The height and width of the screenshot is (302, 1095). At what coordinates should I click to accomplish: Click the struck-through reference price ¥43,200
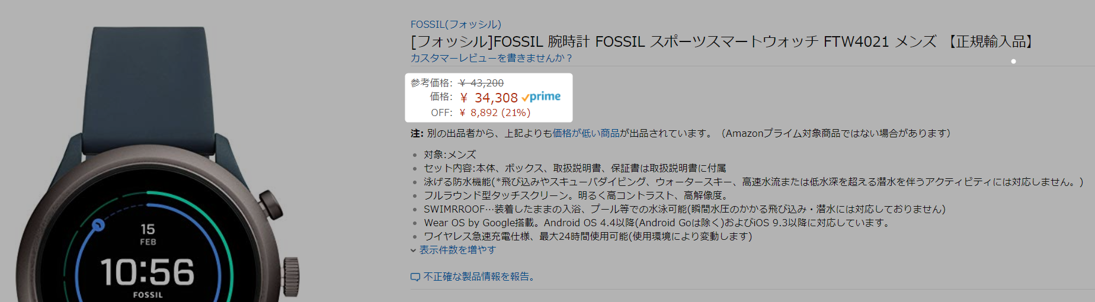coord(481,83)
